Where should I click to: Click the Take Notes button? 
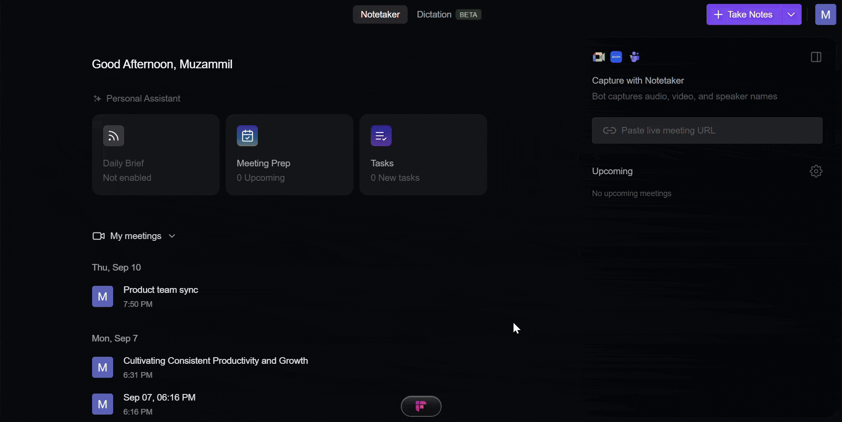744,14
